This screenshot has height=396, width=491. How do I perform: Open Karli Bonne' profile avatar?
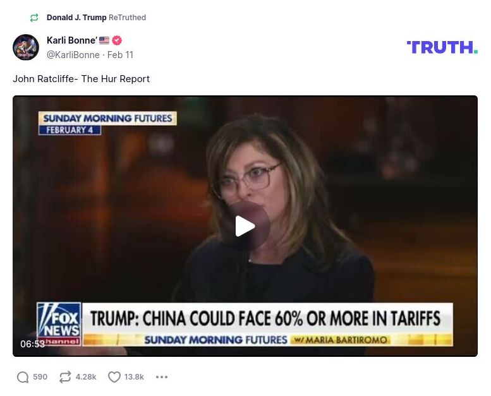coord(26,47)
